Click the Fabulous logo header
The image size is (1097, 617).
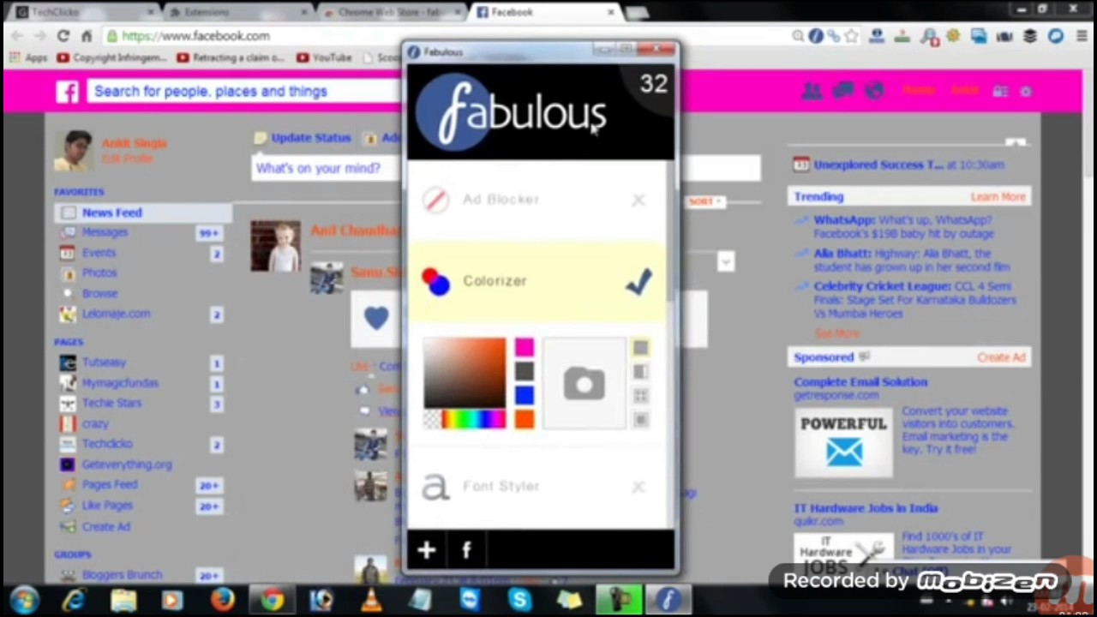click(512, 112)
